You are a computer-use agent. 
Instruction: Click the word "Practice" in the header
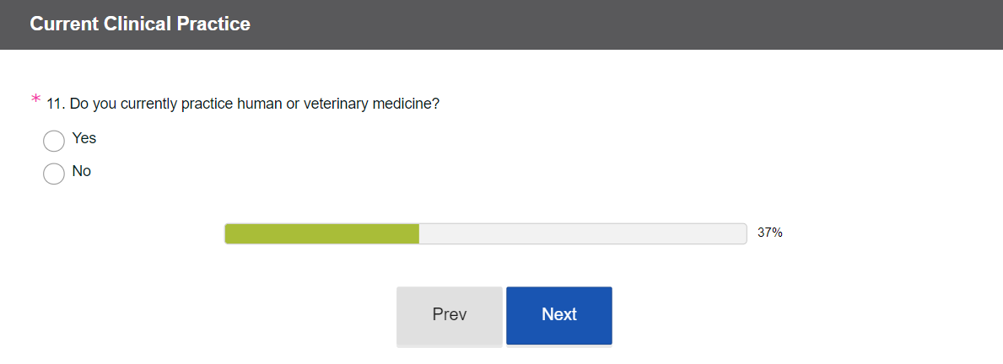pos(213,24)
